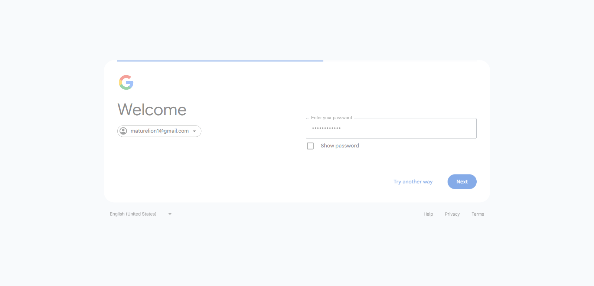Click the Next button
Image resolution: width=594 pixels, height=286 pixels.
462,182
